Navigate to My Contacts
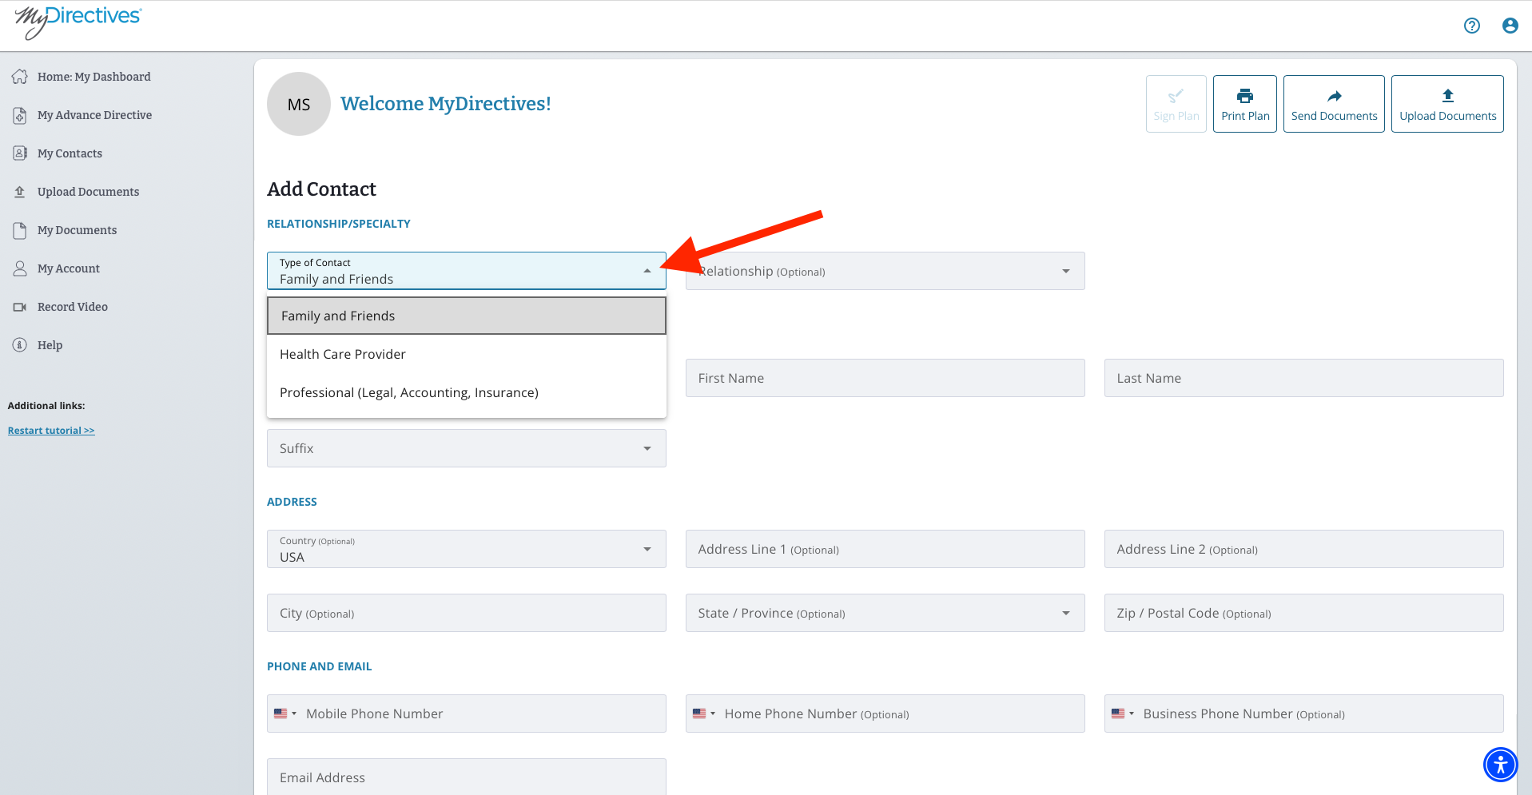This screenshot has height=795, width=1532. [x=70, y=153]
